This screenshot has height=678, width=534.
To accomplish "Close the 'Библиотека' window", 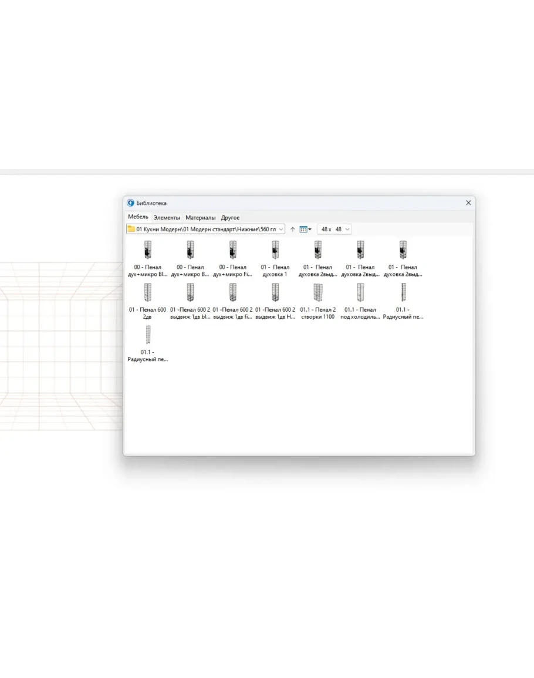I will coord(468,203).
